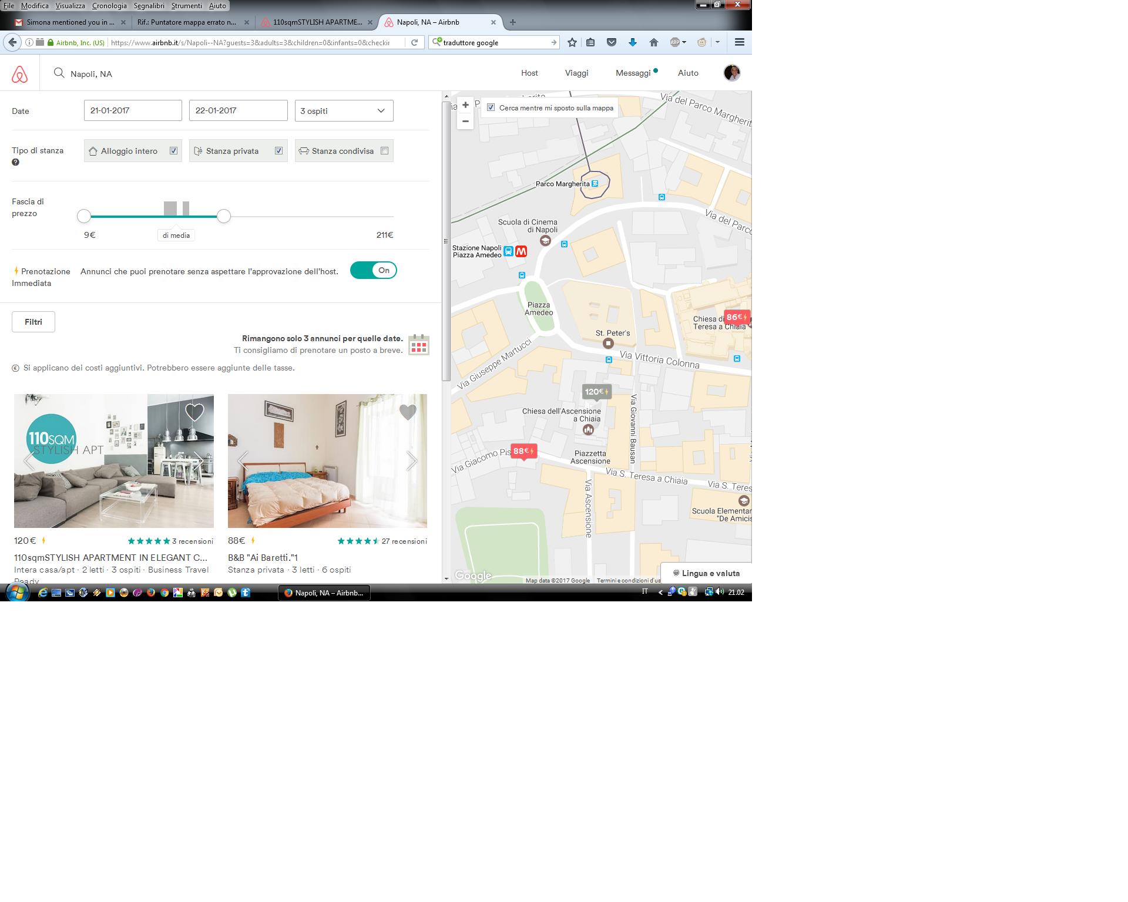Open the downloads arrow icon
The width and height of the screenshot is (1128, 902).
tap(633, 42)
